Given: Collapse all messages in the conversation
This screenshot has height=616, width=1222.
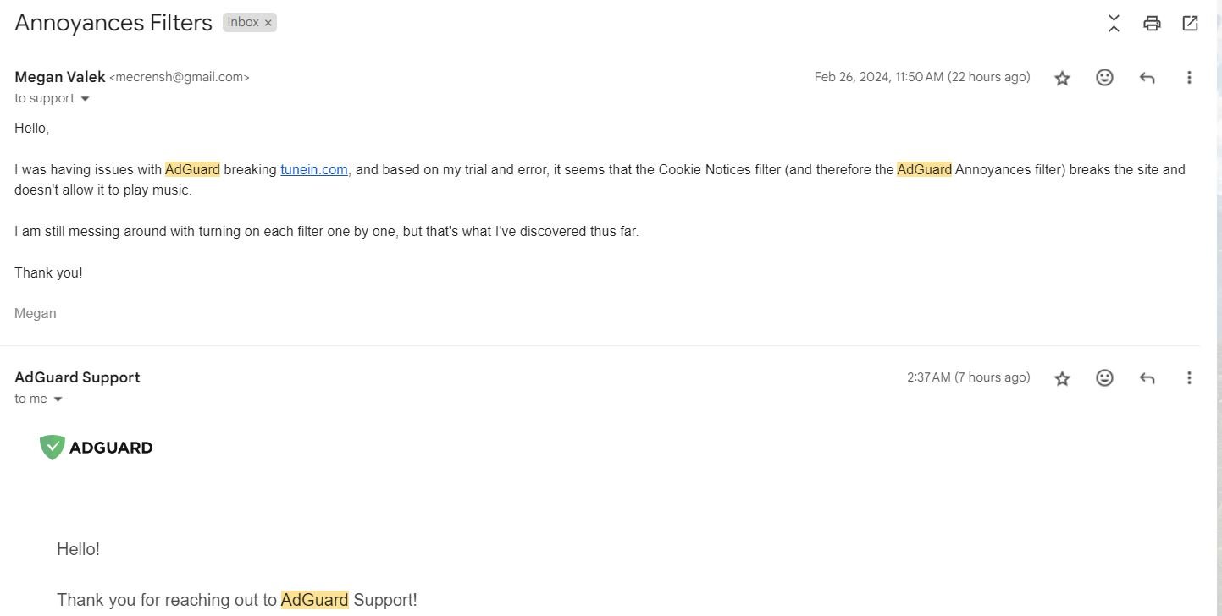Looking at the screenshot, I should pyautogui.click(x=1114, y=24).
